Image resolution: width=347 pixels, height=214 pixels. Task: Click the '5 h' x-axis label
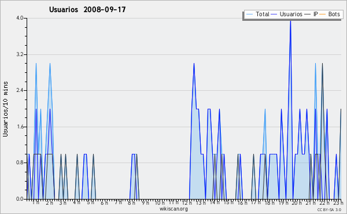click(90, 202)
